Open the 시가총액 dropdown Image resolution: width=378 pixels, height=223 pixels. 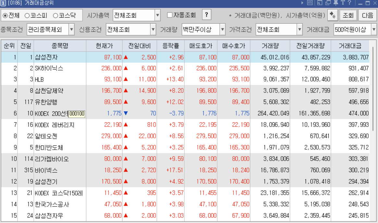[x=157, y=16]
